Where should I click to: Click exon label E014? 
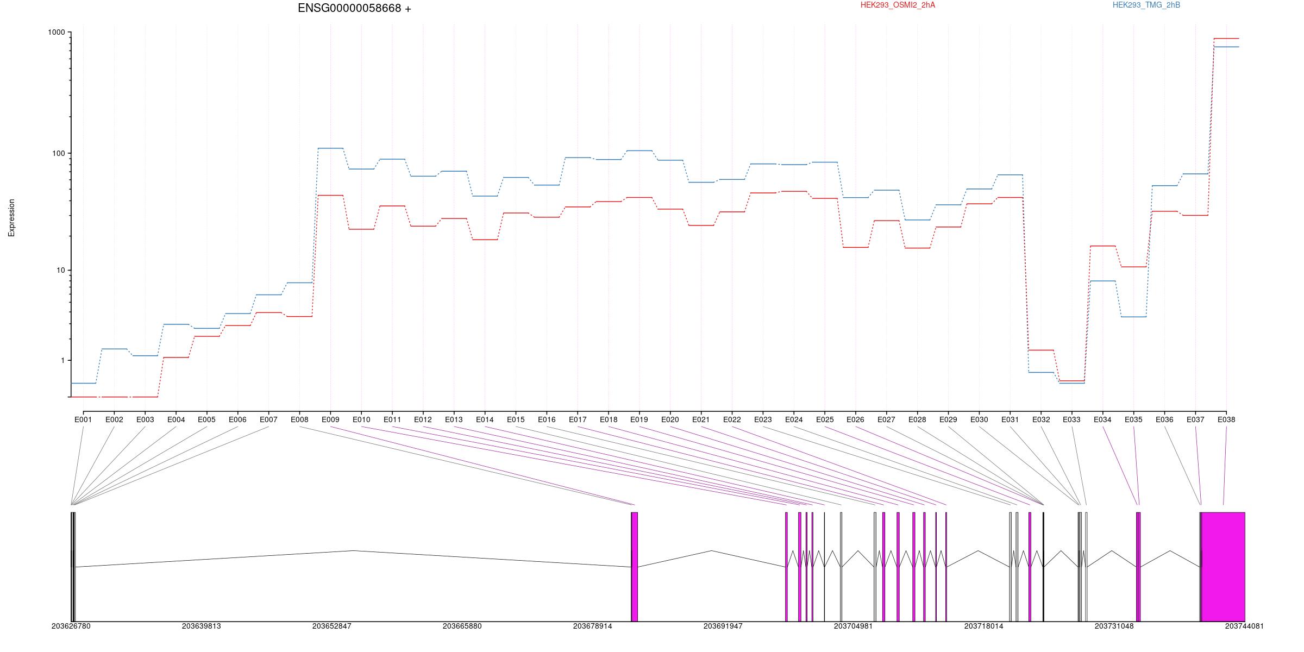click(x=485, y=419)
